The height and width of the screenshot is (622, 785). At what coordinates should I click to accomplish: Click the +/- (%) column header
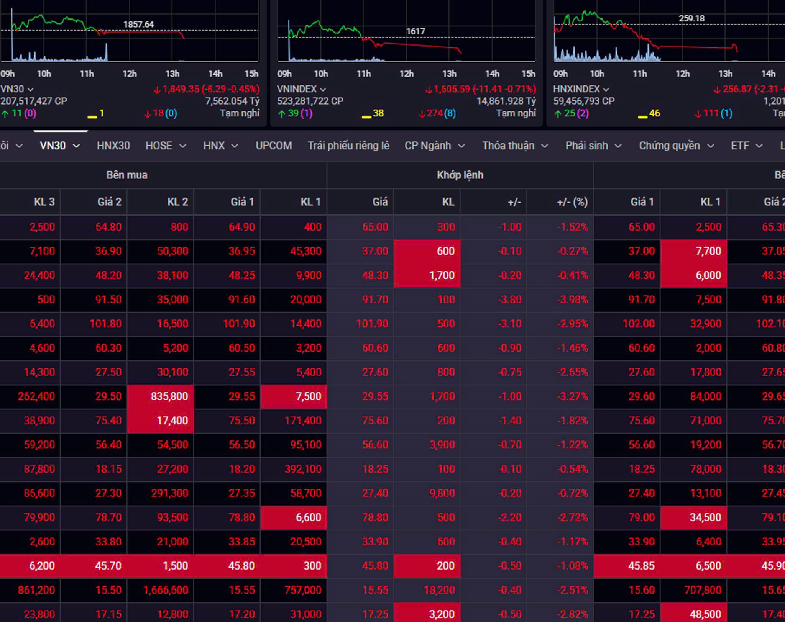(x=572, y=202)
